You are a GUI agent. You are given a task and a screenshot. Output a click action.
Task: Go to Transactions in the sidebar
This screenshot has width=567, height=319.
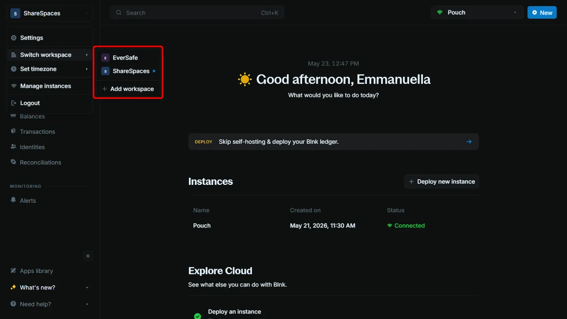tap(37, 132)
